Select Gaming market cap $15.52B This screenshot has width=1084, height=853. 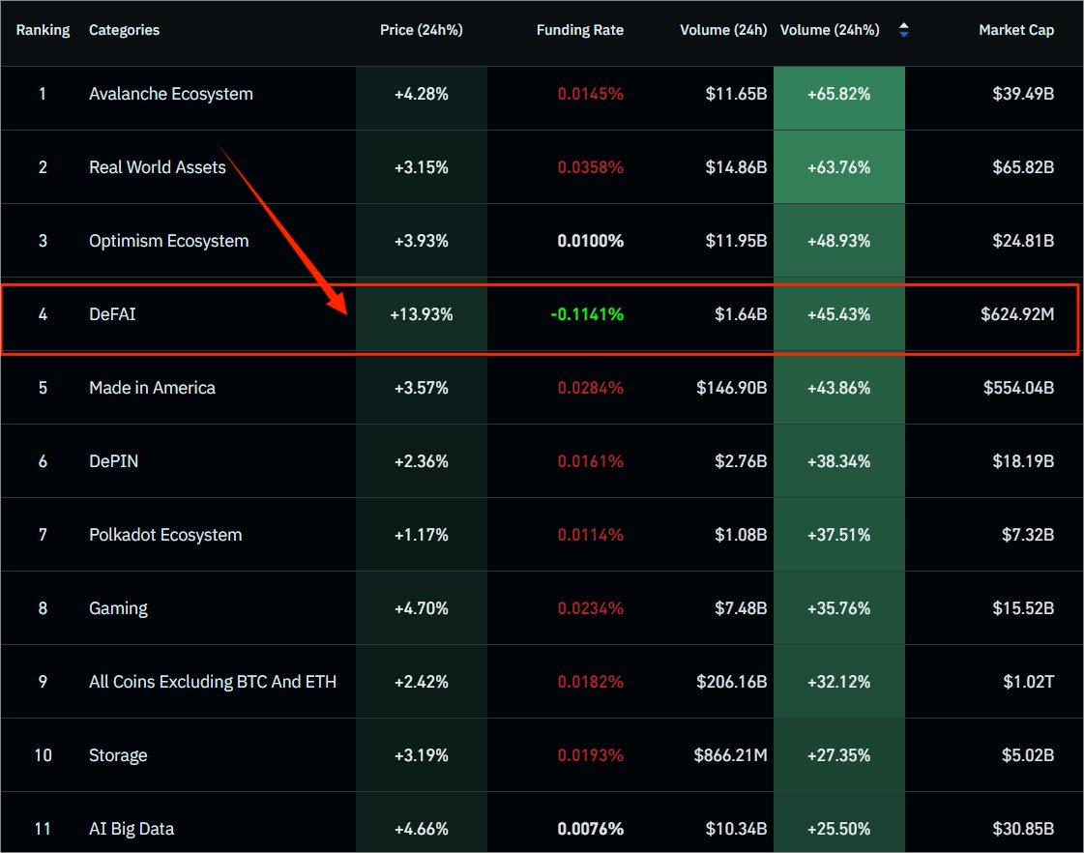click(1023, 608)
